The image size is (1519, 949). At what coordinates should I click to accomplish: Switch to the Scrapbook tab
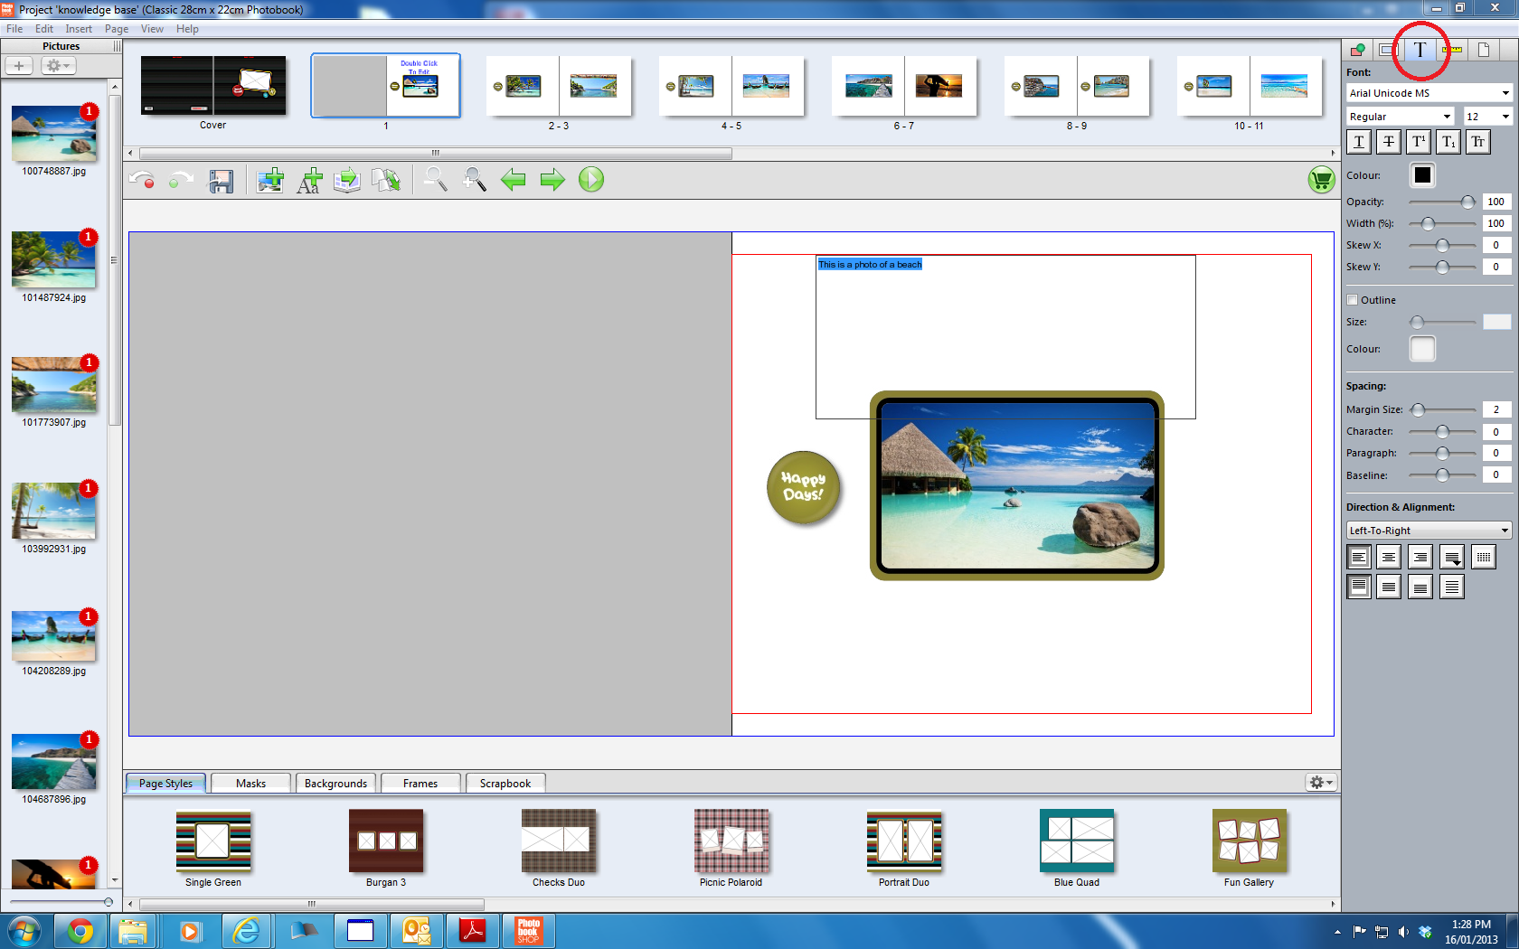coord(505,784)
